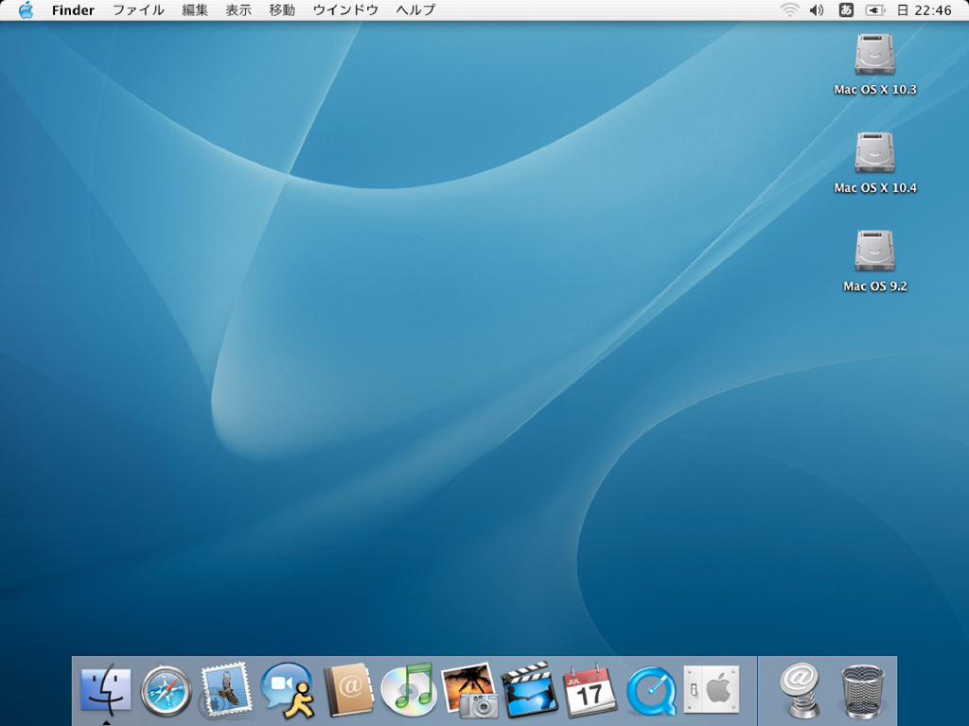
Task: Click the AirPort wireless status icon
Action: (789, 9)
